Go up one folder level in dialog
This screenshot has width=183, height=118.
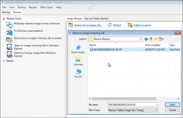[151, 39]
